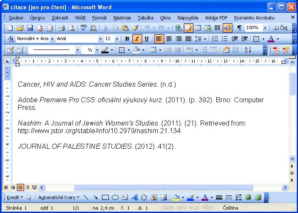Expand the Style dropdown showing Normální + Aria
The width and height of the screenshot is (298, 213).
pos(52,39)
